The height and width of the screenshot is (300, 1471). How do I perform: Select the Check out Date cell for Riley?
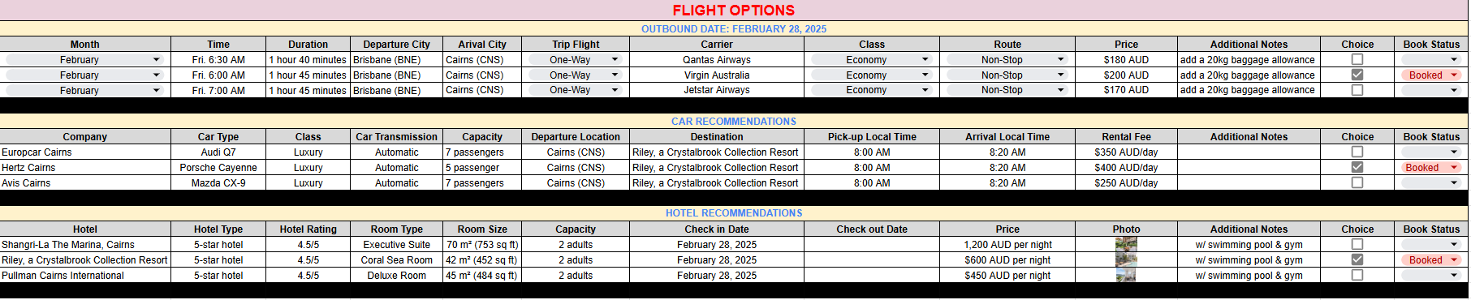872,260
